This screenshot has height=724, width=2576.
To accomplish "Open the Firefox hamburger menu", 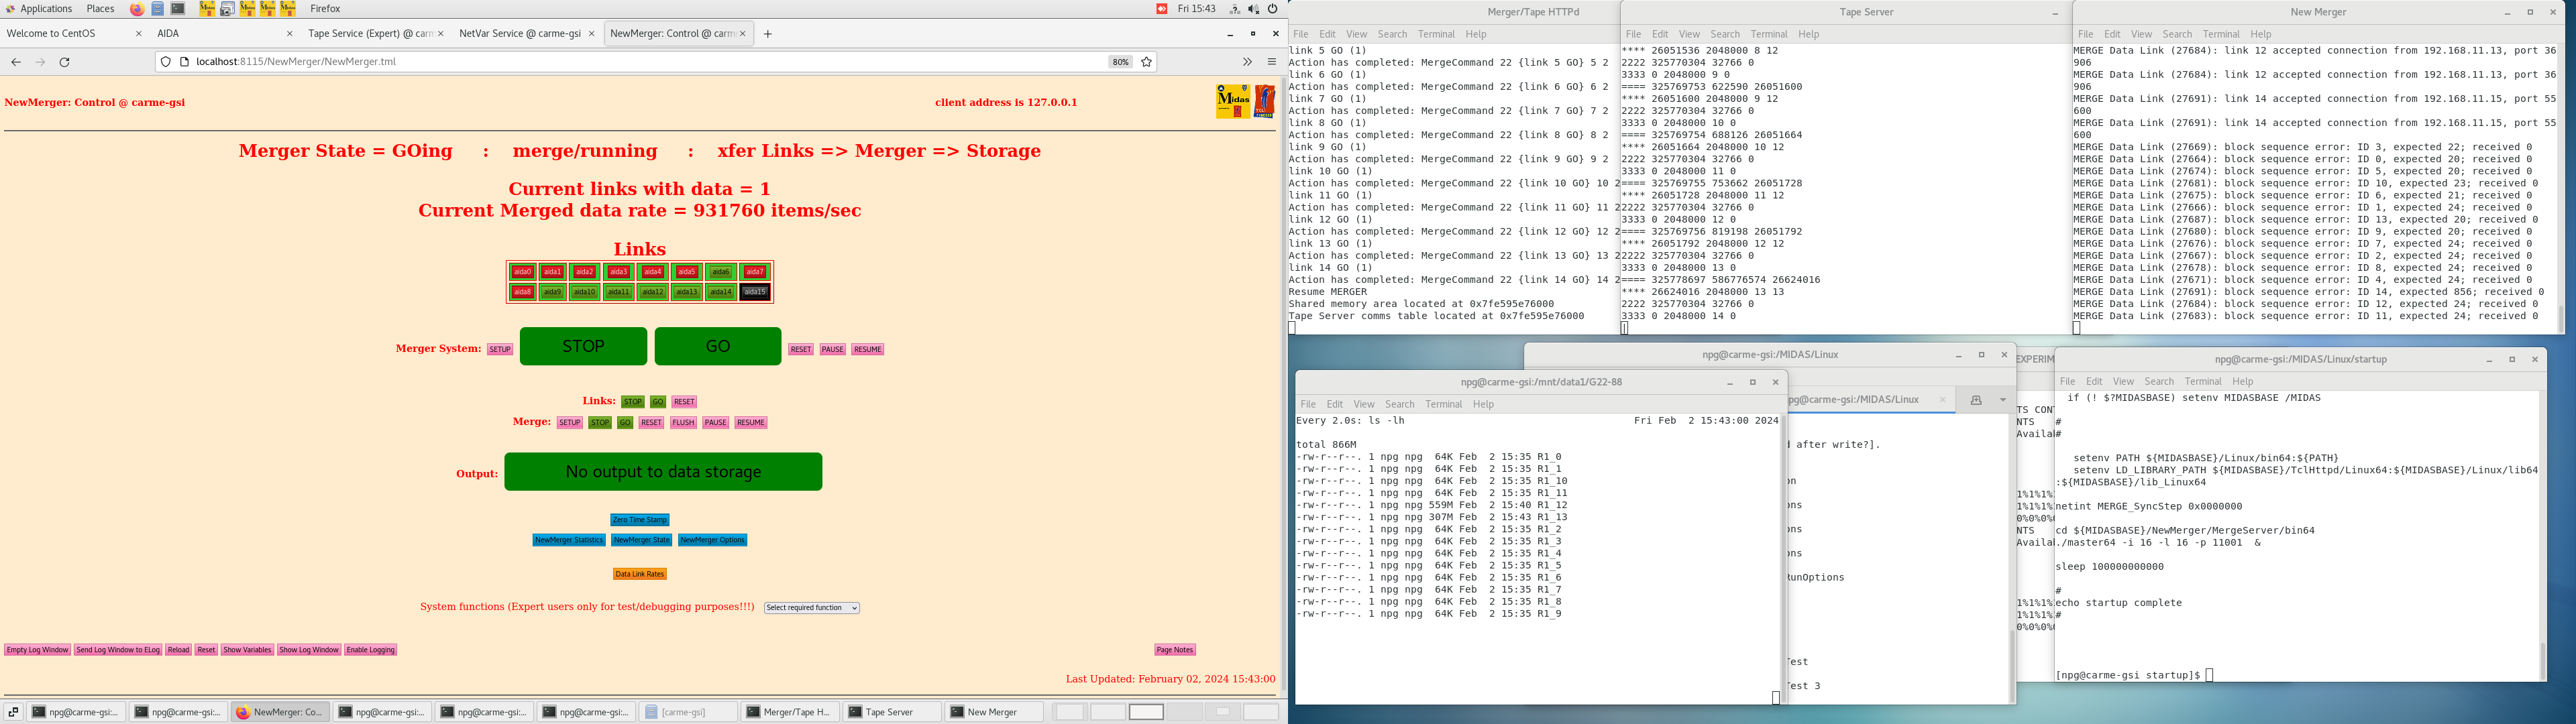I will pyautogui.click(x=1272, y=62).
